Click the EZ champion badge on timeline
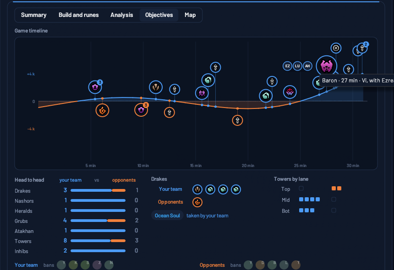The height and width of the screenshot is (270, 394). point(287,66)
